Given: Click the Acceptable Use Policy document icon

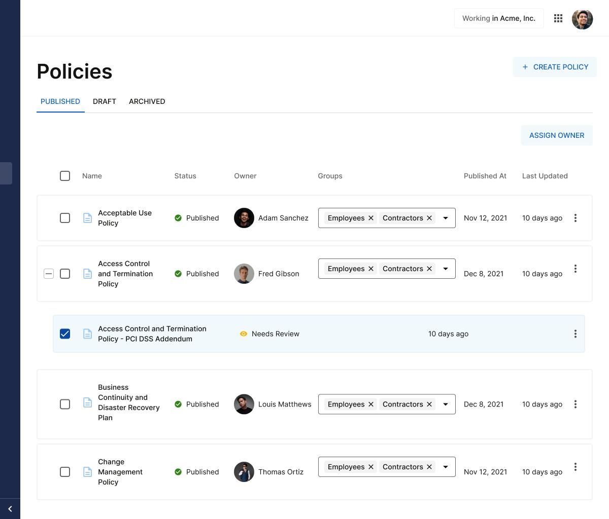Looking at the screenshot, I should tap(87, 218).
